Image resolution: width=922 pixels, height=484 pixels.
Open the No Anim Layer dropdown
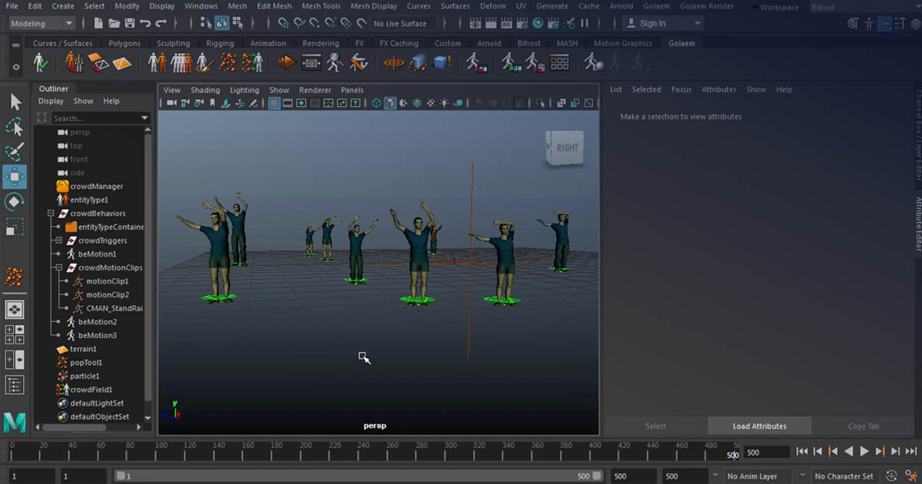tap(762, 476)
